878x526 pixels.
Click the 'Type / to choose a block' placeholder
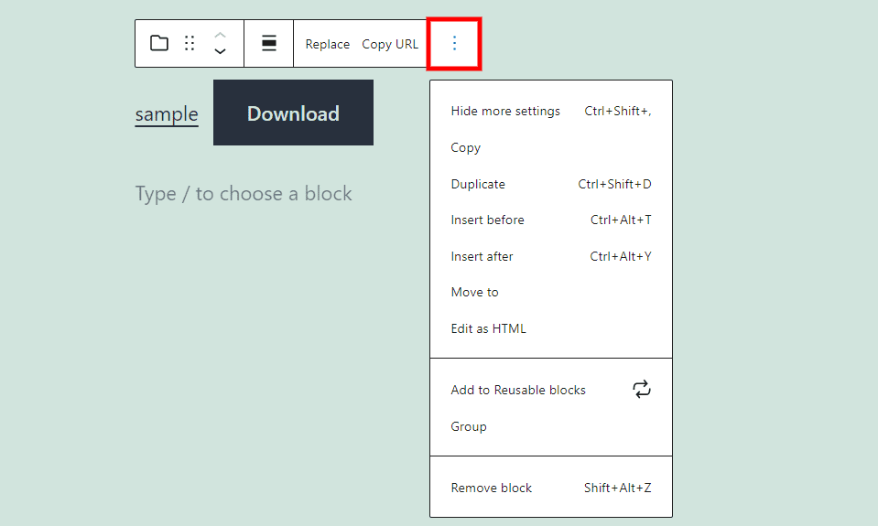point(244,194)
